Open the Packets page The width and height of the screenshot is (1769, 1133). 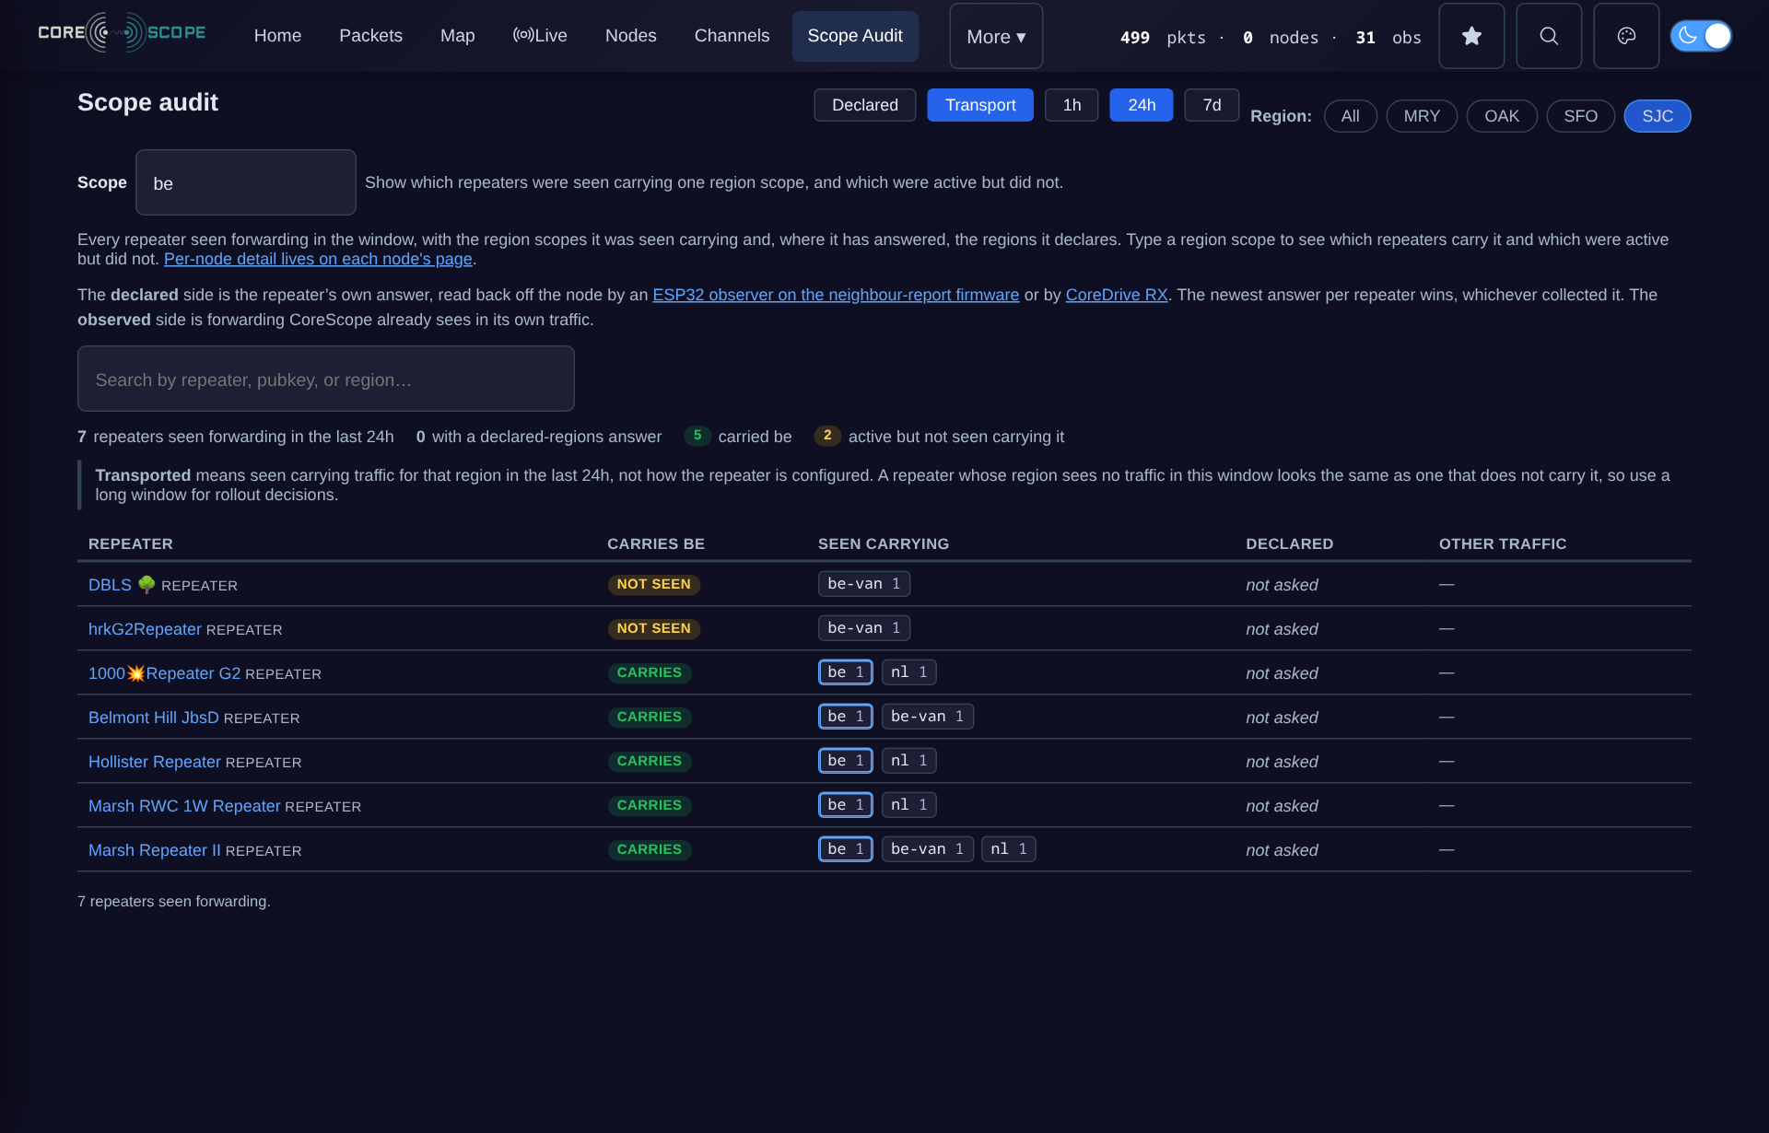[x=370, y=36]
